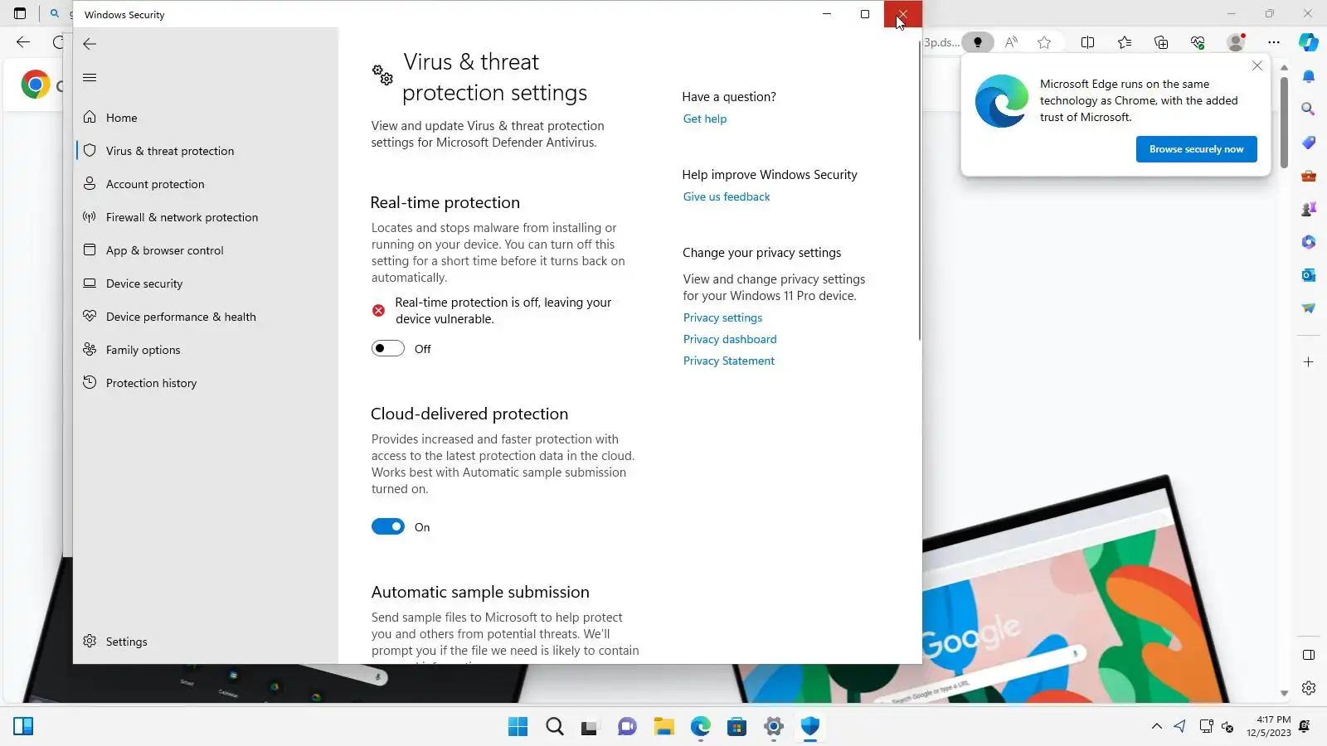Click the plus icon to customize Edge sidebar
Image resolution: width=1327 pixels, height=746 pixels.
pos(1309,362)
